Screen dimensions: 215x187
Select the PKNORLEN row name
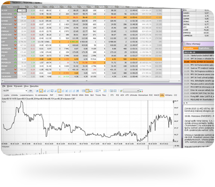(x=6, y=63)
